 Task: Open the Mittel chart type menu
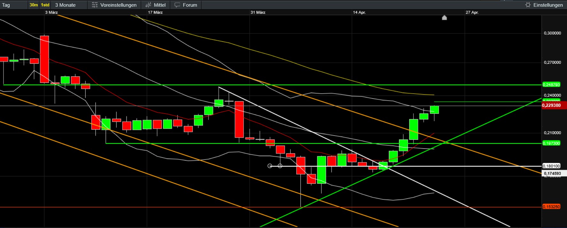coord(155,5)
